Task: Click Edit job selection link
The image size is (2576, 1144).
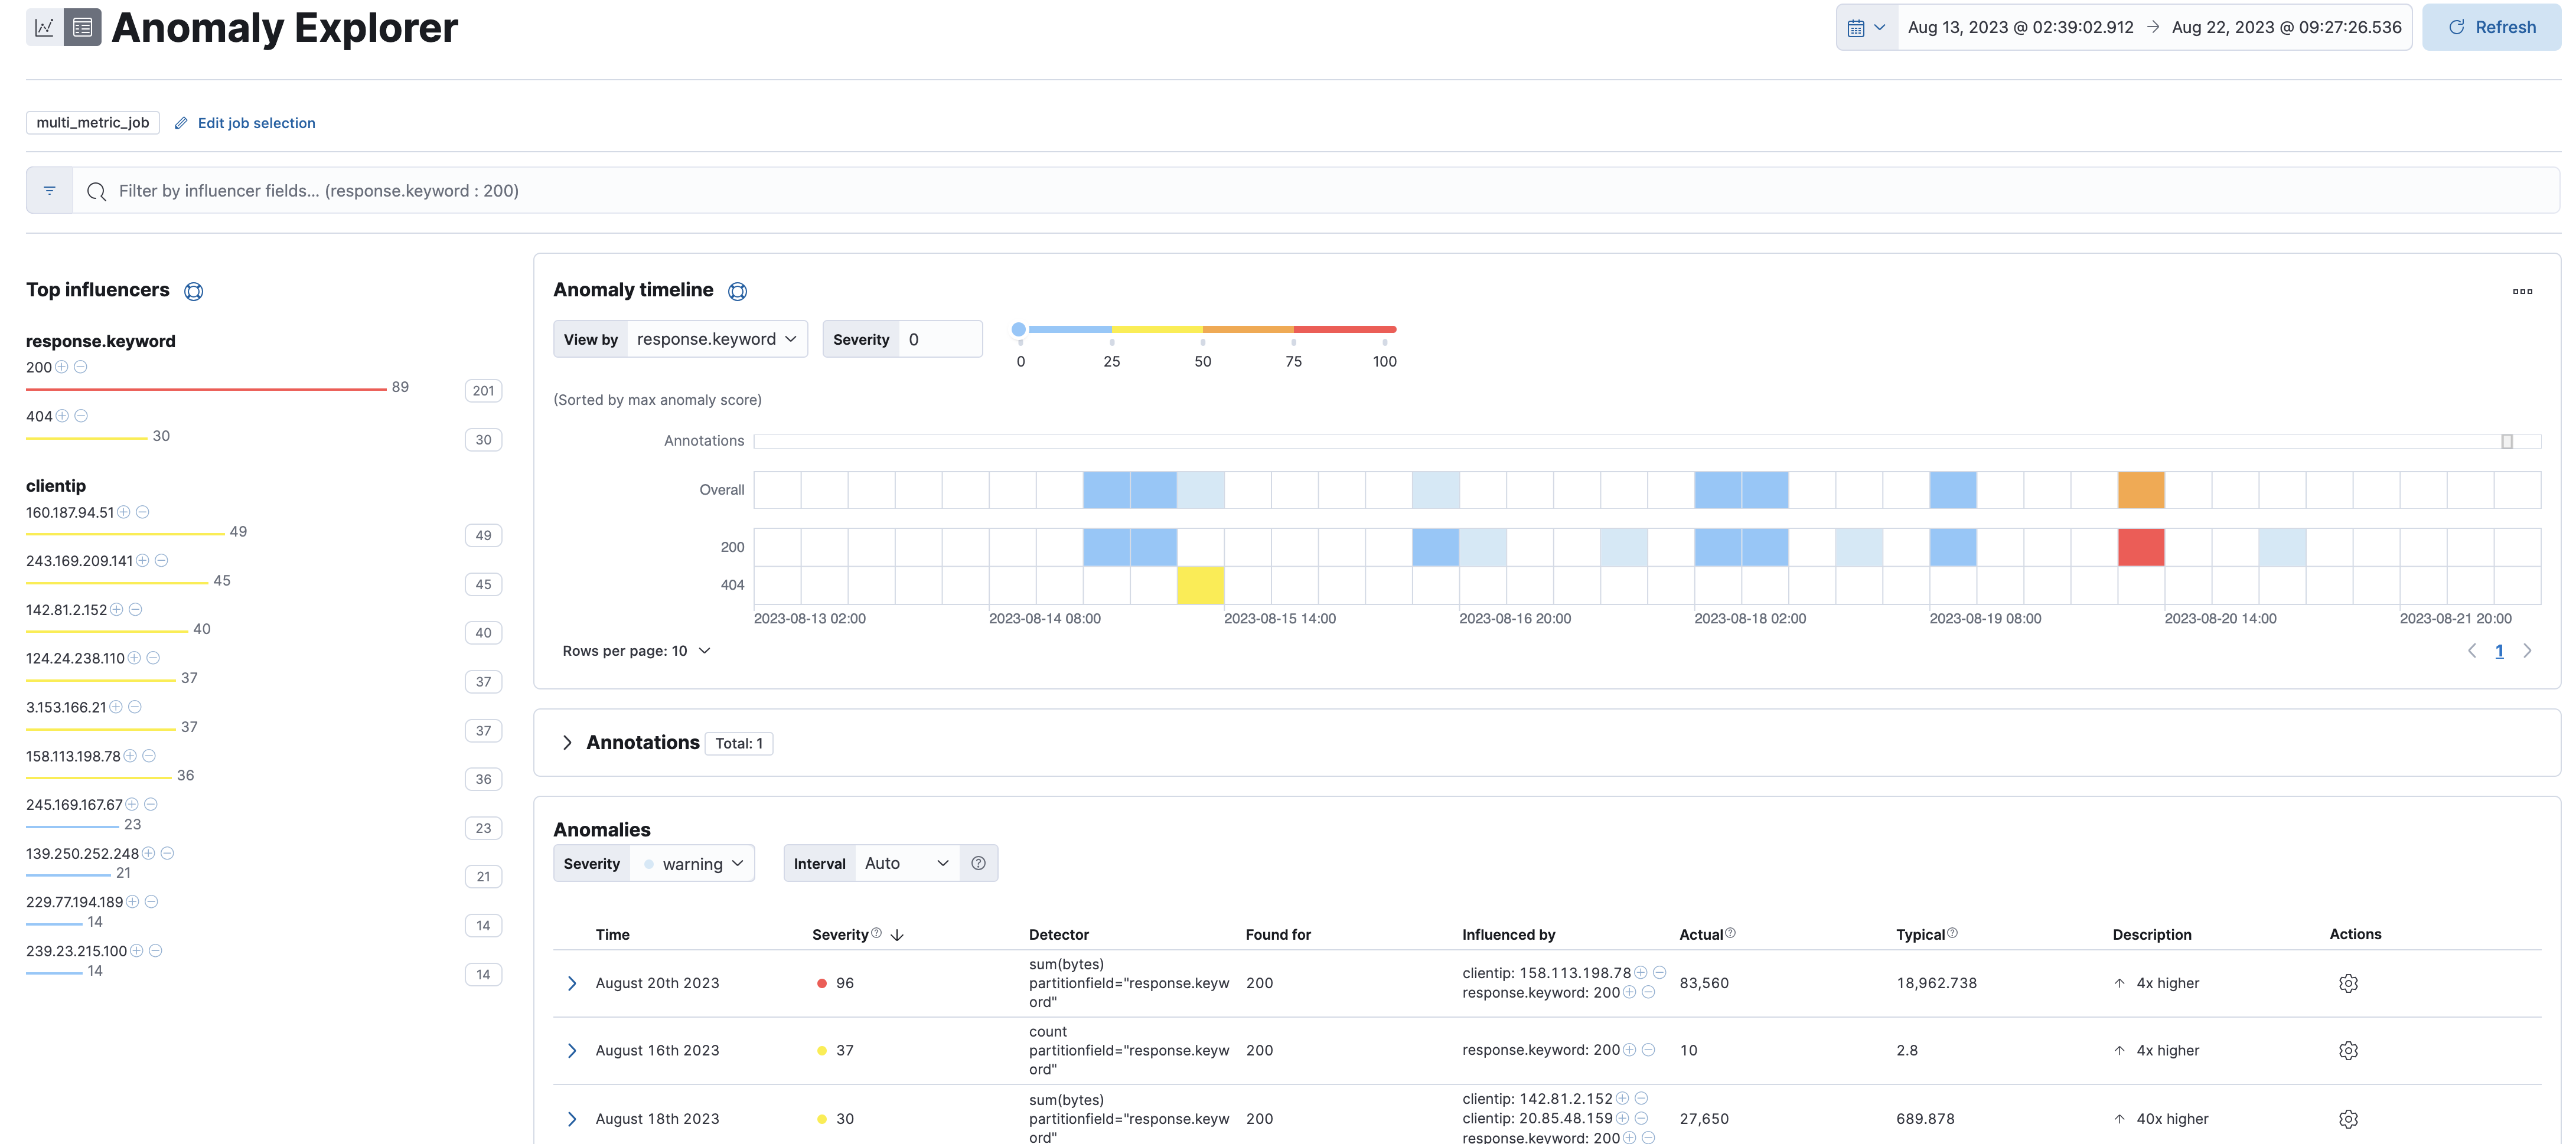Action: click(x=245, y=123)
